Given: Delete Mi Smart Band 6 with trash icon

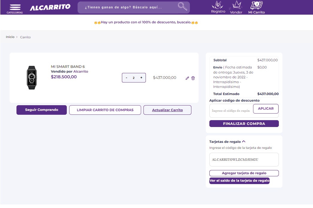Looking at the screenshot, I should (x=193, y=78).
